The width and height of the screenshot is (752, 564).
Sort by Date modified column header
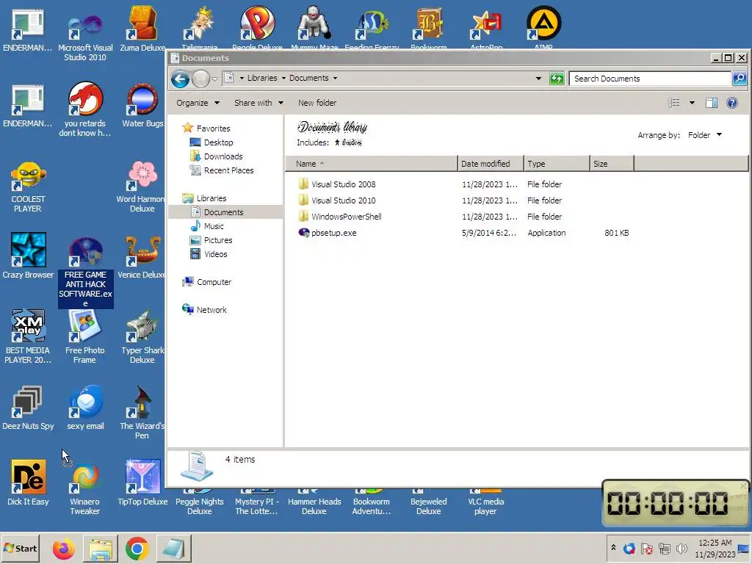point(490,164)
